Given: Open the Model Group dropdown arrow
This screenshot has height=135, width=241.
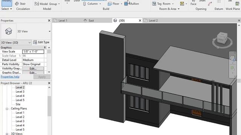Looking at the screenshot, I should 59,4.
